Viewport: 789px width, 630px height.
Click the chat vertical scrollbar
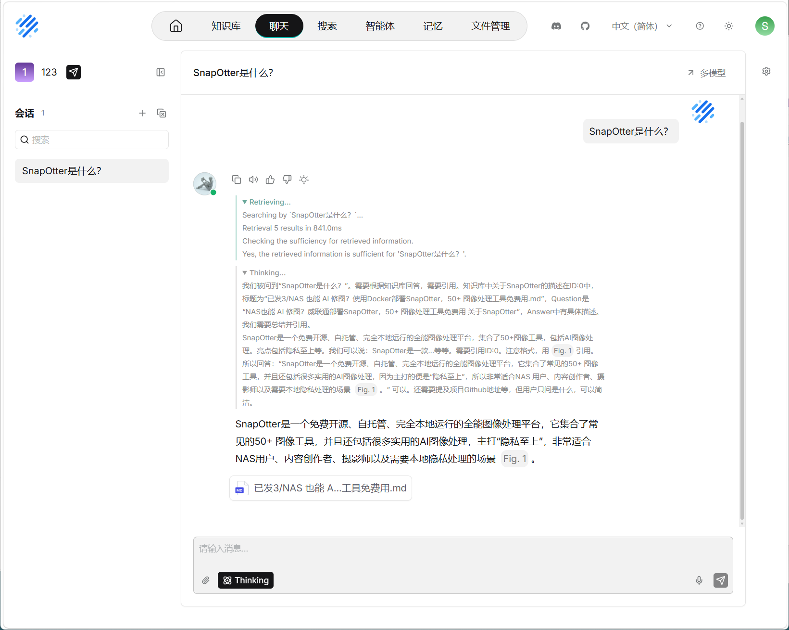pos(742,321)
